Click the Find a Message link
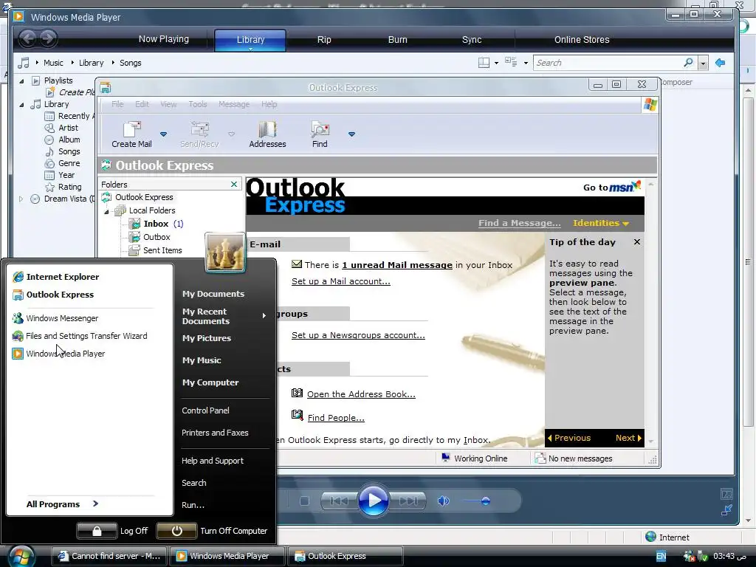Viewport: 756px width, 567px height. tap(519, 223)
